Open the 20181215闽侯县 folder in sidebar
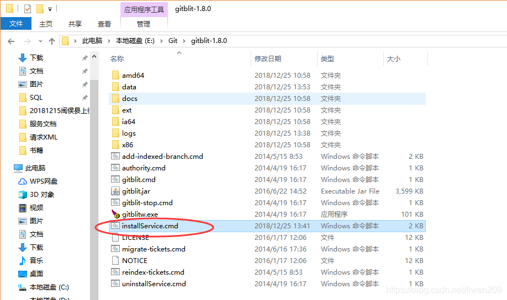This screenshot has width=507, height=300. click(60, 111)
